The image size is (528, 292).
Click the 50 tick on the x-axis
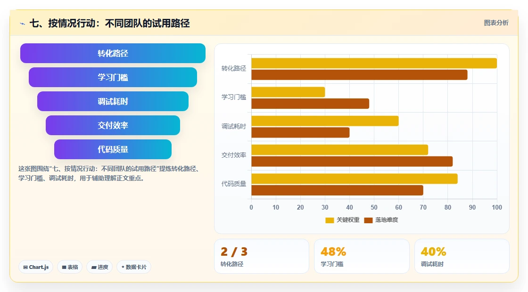pos(374,208)
